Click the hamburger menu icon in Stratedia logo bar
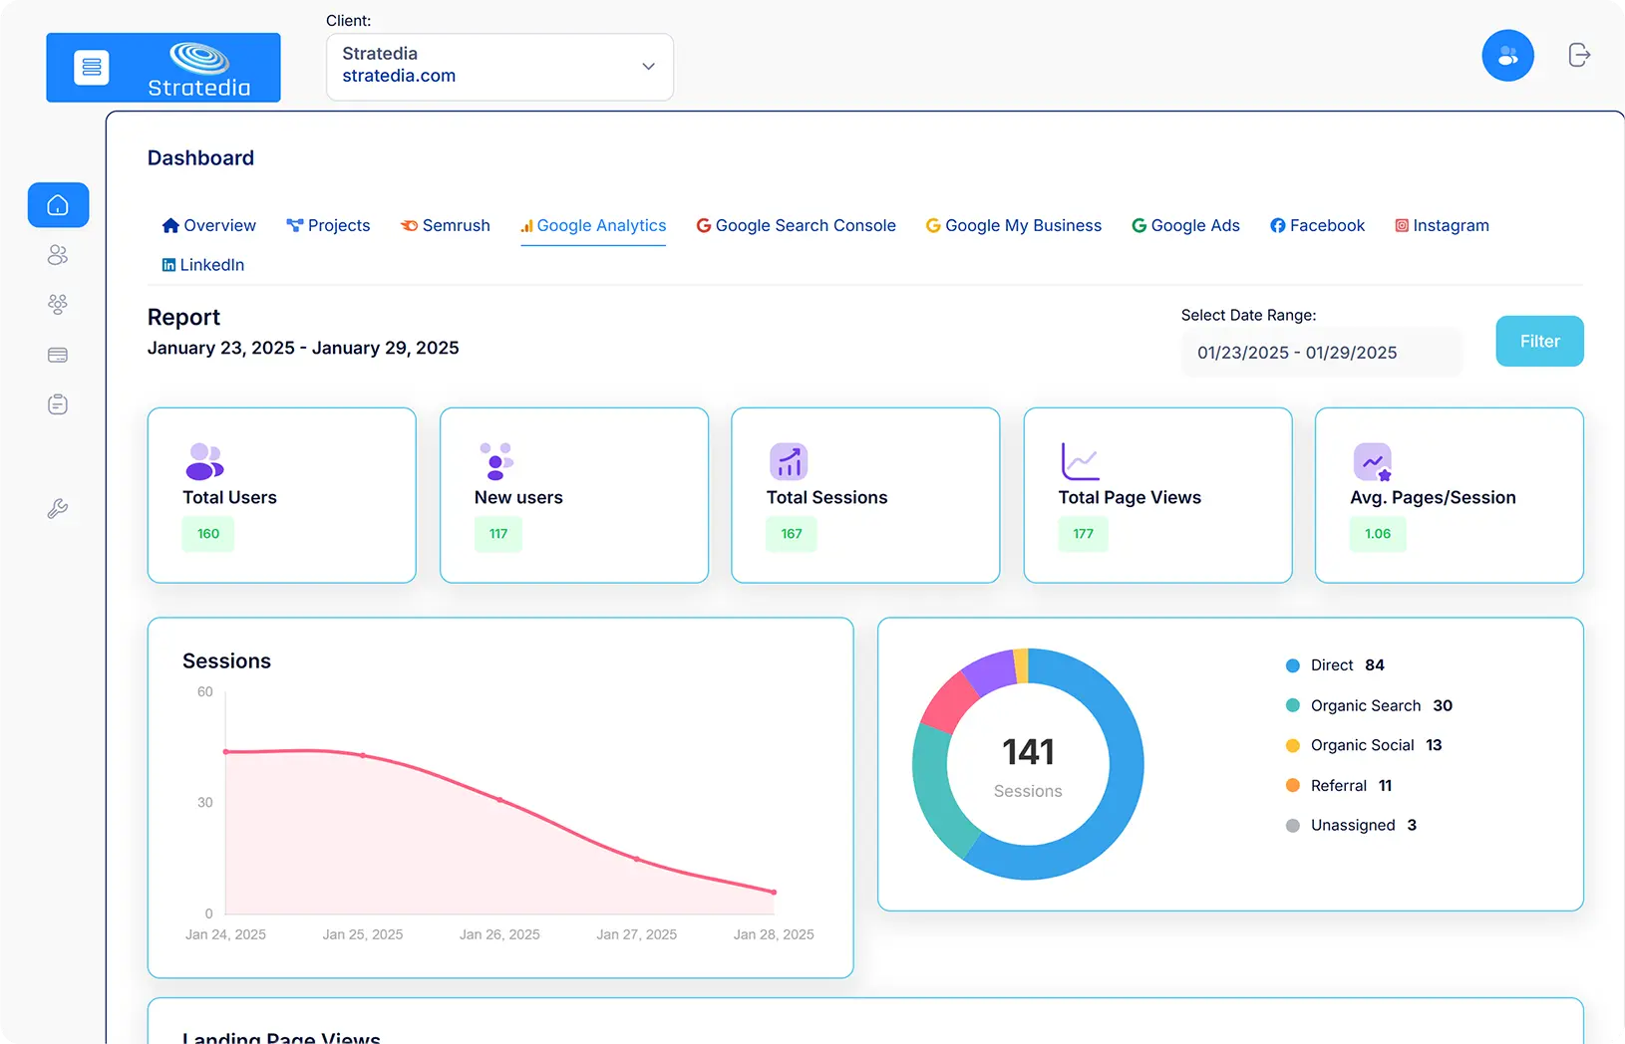The height and width of the screenshot is (1044, 1625). point(91,67)
